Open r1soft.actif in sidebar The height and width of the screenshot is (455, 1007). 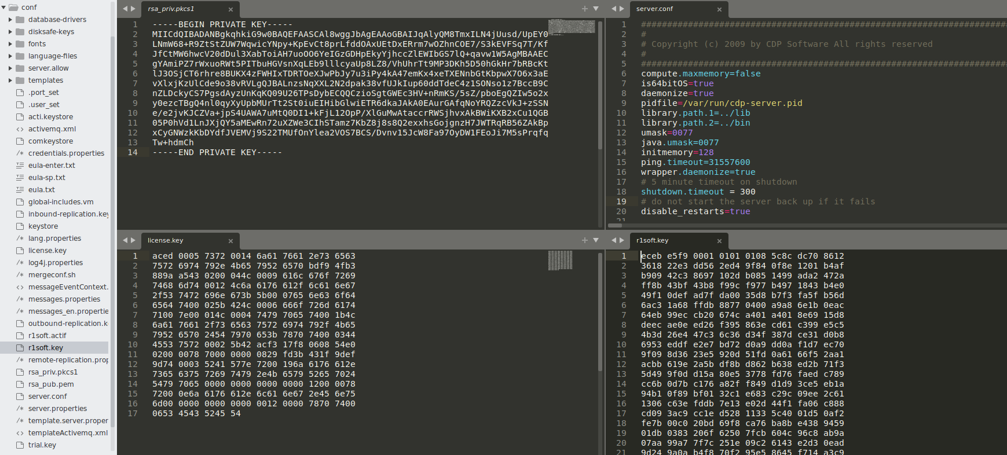point(47,336)
